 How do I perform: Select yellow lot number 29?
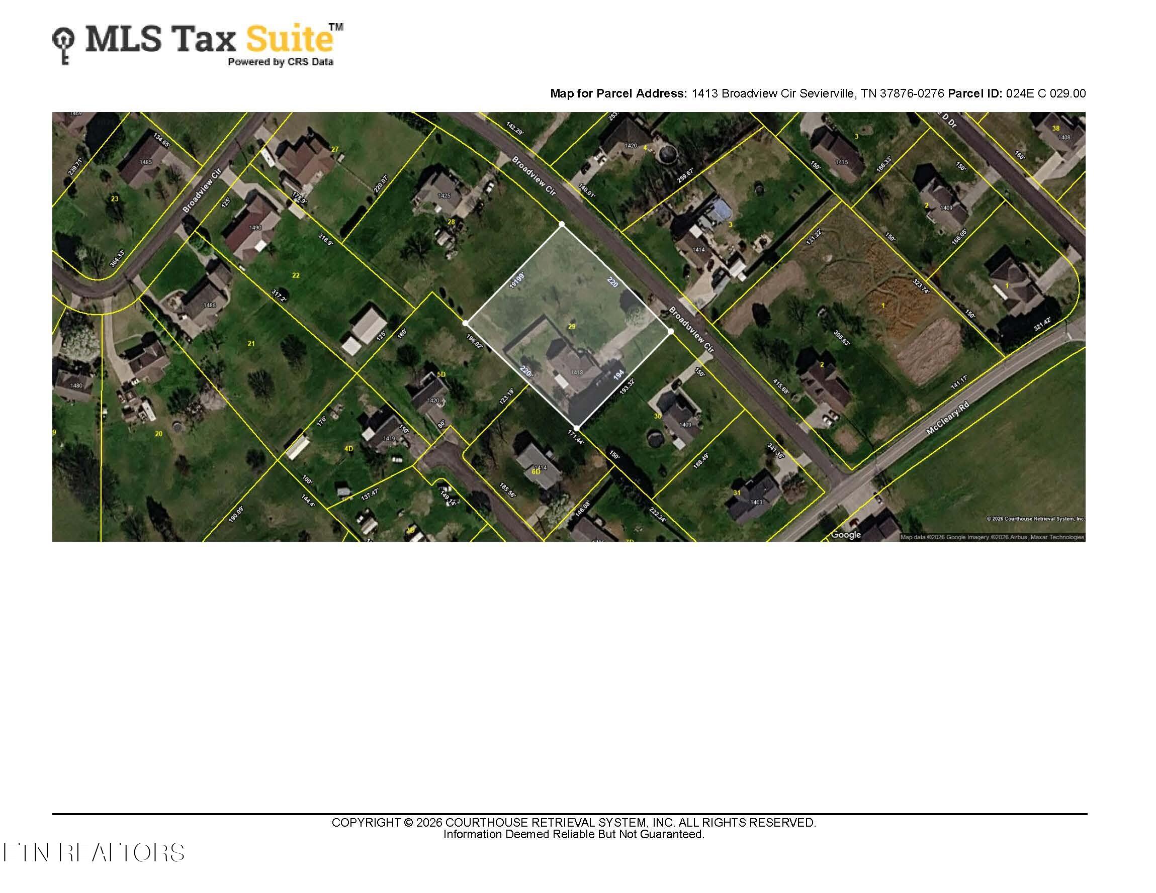(572, 327)
